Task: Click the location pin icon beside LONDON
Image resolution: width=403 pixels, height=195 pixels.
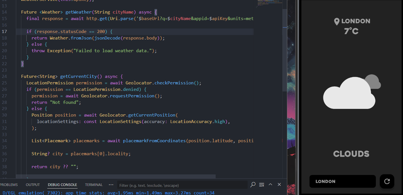Action: [336, 21]
